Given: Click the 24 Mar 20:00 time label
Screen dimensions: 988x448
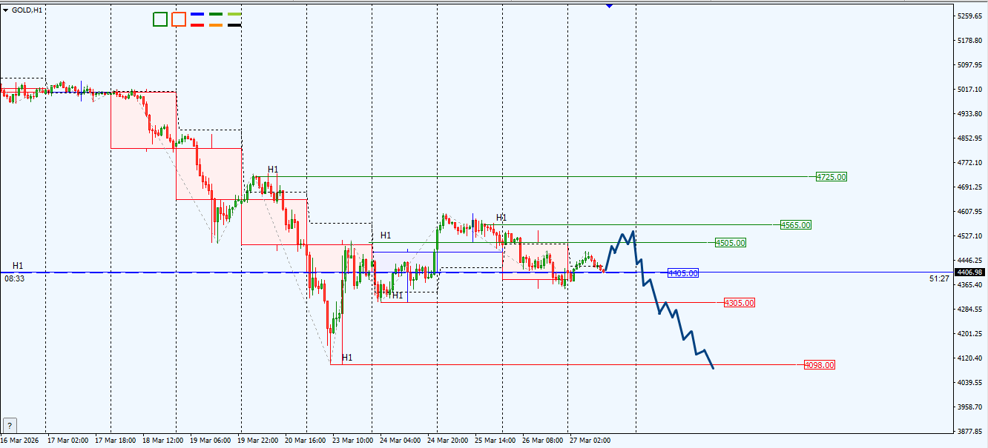Looking at the screenshot, I should (447, 440).
